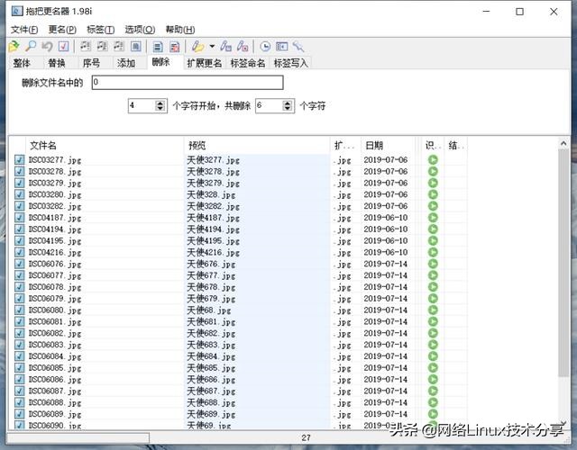This screenshot has width=577, height=450.
Task: Click the list icon with red mark
Action: pyautogui.click(x=174, y=47)
